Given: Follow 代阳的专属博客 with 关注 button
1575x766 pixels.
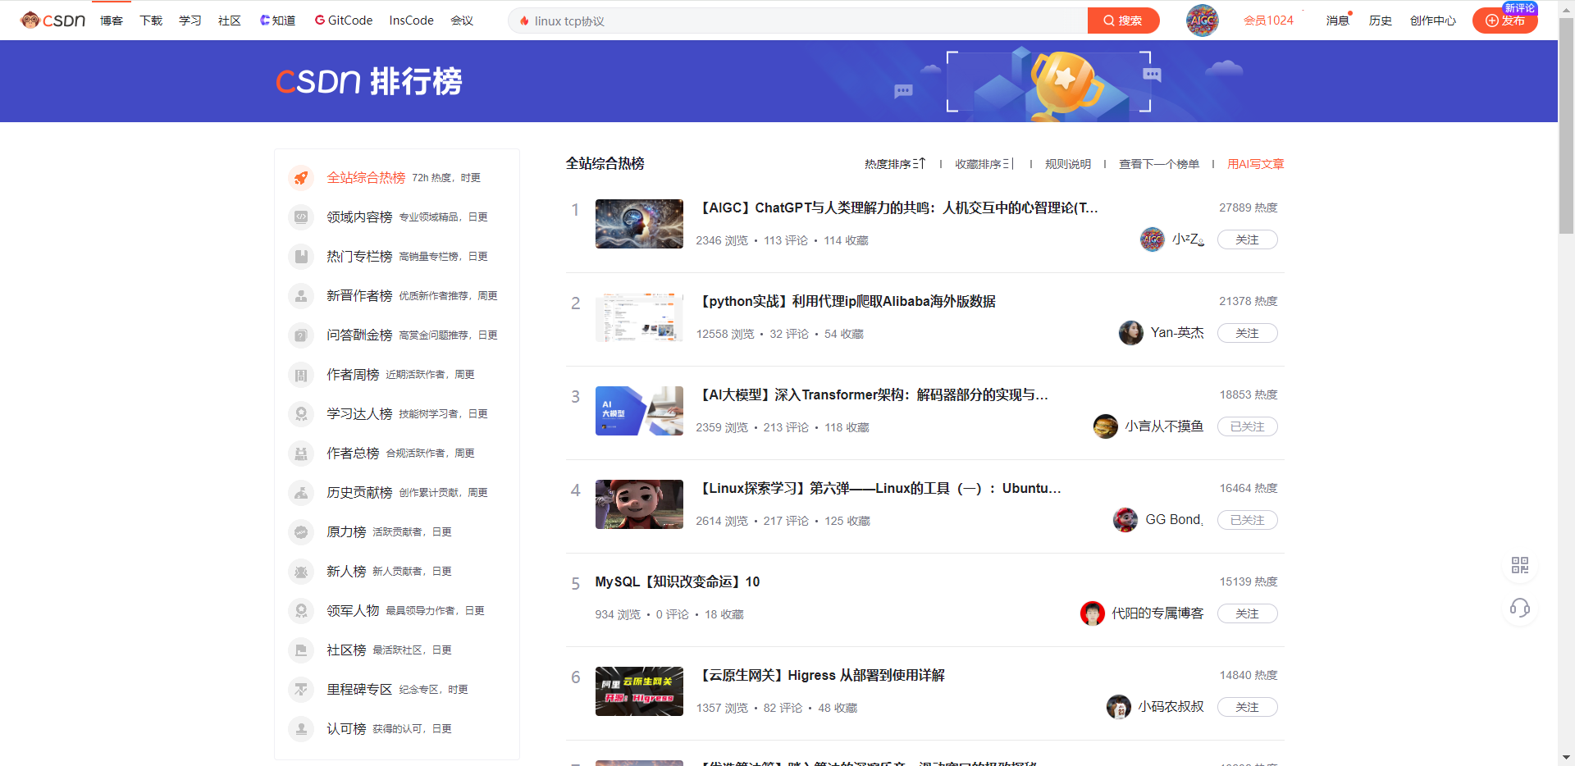Looking at the screenshot, I should click(x=1247, y=613).
